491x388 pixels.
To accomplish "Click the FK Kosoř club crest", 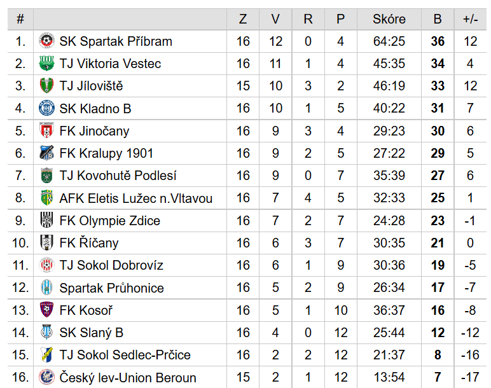I will (x=46, y=310).
